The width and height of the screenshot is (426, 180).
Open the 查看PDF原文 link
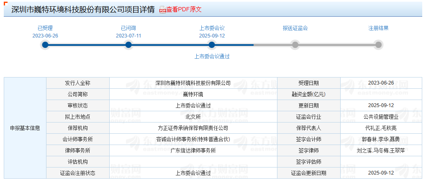pos(184,10)
